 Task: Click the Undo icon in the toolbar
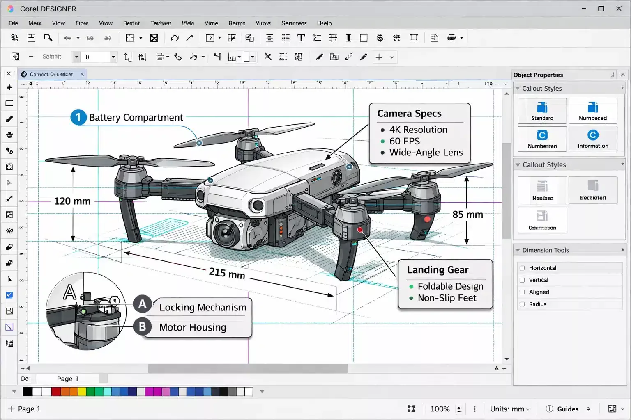tap(68, 38)
